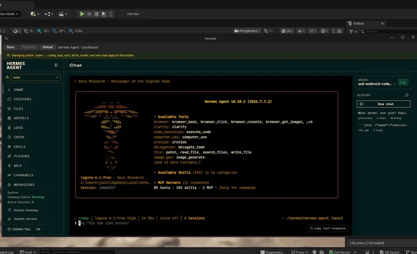Toggle the live indicator badge
The height and width of the screenshot is (254, 417).
403,82
